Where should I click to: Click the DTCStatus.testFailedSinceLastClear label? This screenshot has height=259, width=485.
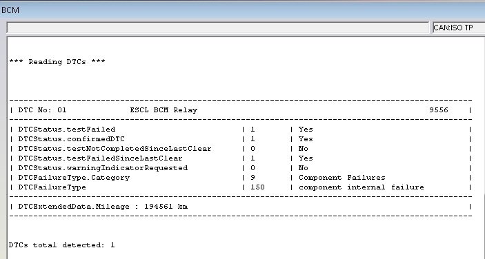100,158
